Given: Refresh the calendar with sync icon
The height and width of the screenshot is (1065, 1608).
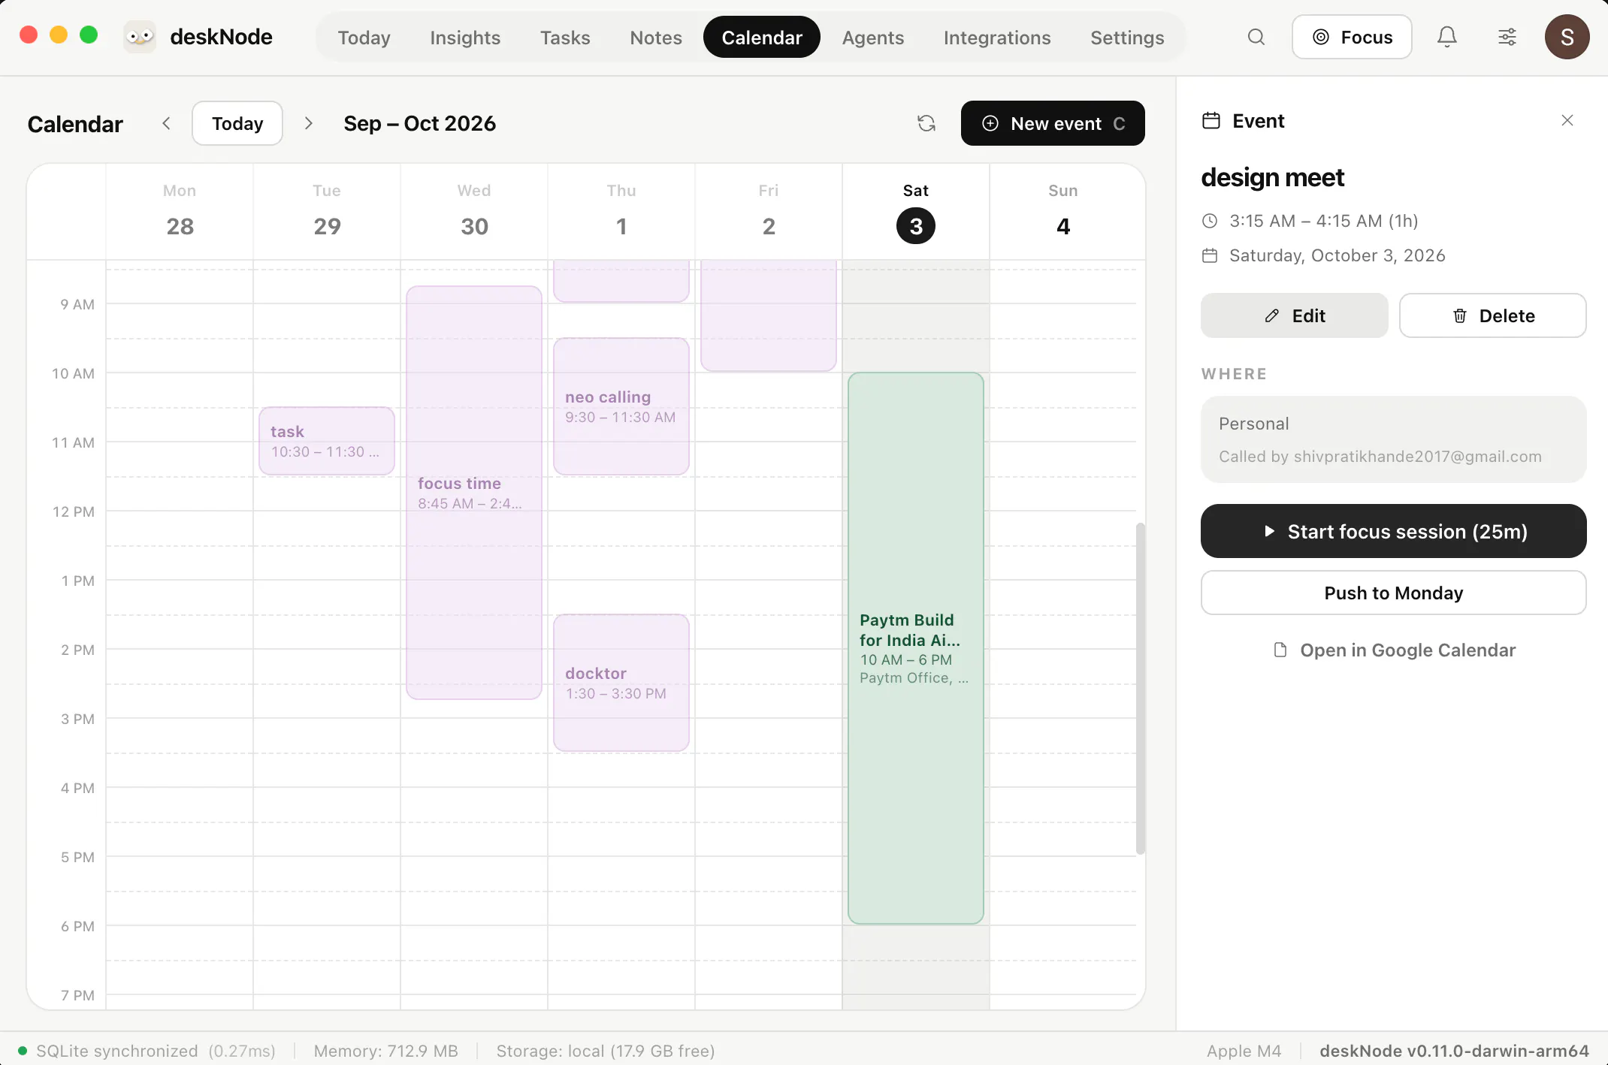Looking at the screenshot, I should click(x=926, y=123).
